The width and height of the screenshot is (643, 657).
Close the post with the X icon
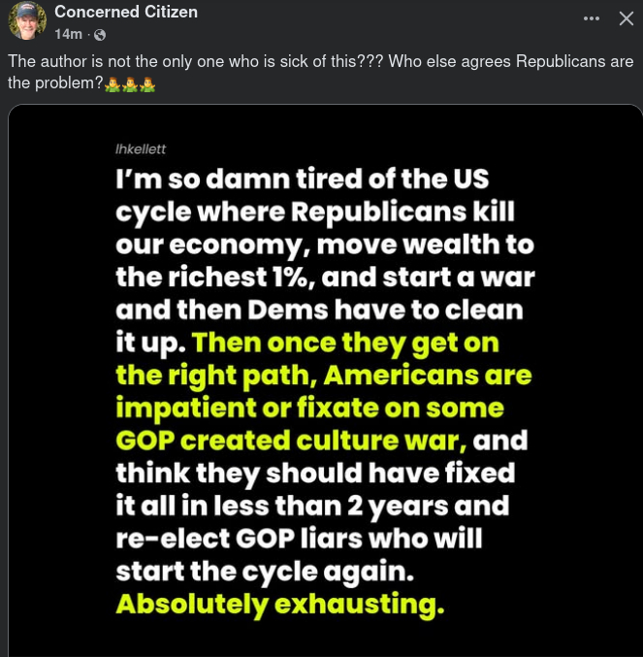tap(626, 18)
